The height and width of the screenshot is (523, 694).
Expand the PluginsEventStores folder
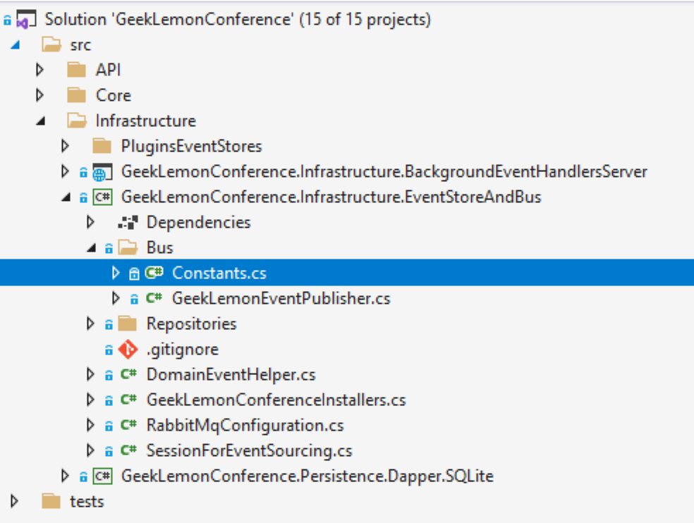click(x=65, y=146)
